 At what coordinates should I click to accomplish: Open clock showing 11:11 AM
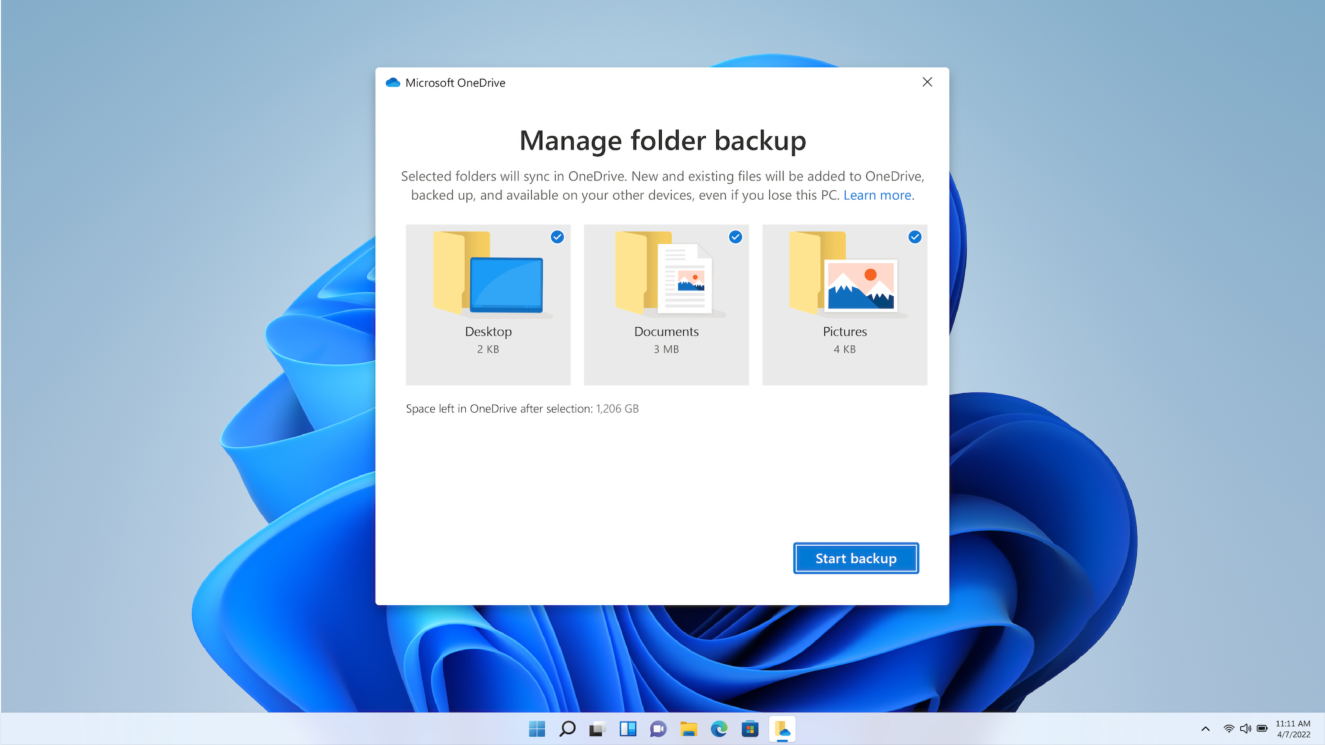[1293, 724]
